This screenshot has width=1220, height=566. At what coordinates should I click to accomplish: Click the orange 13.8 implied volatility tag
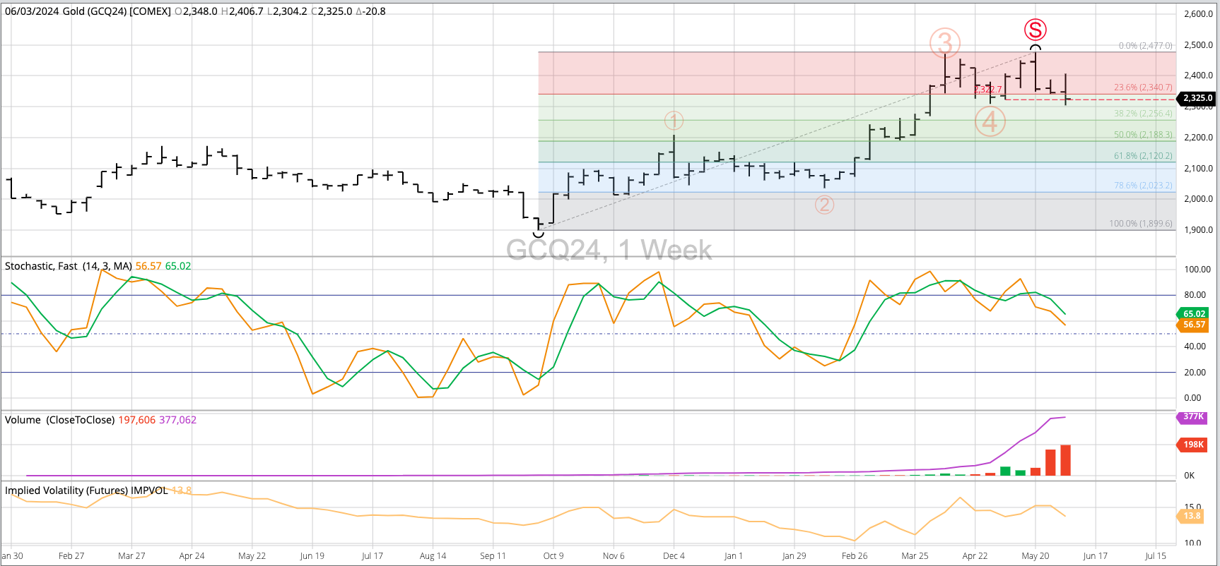pyautogui.click(x=1192, y=516)
